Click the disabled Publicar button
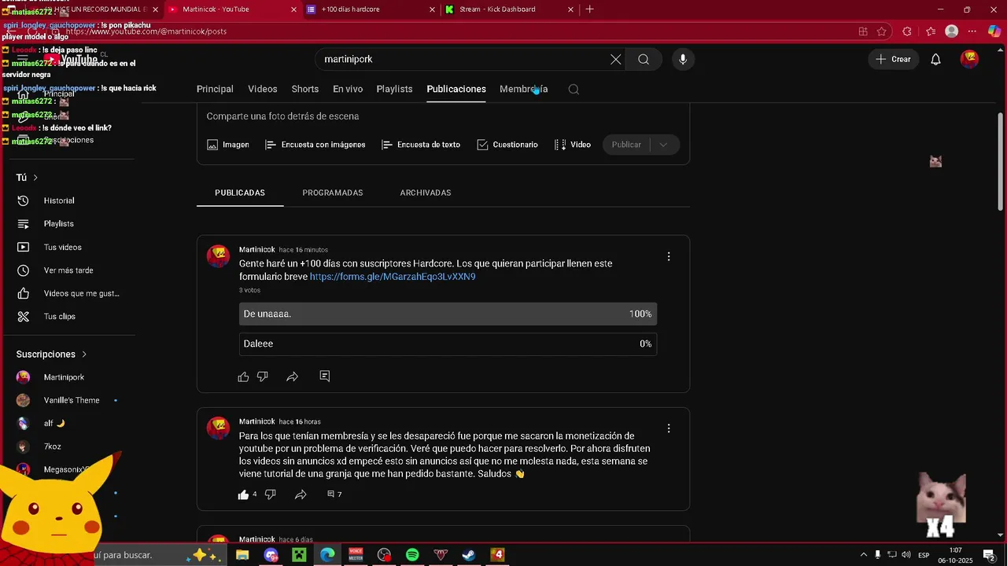 coord(627,145)
